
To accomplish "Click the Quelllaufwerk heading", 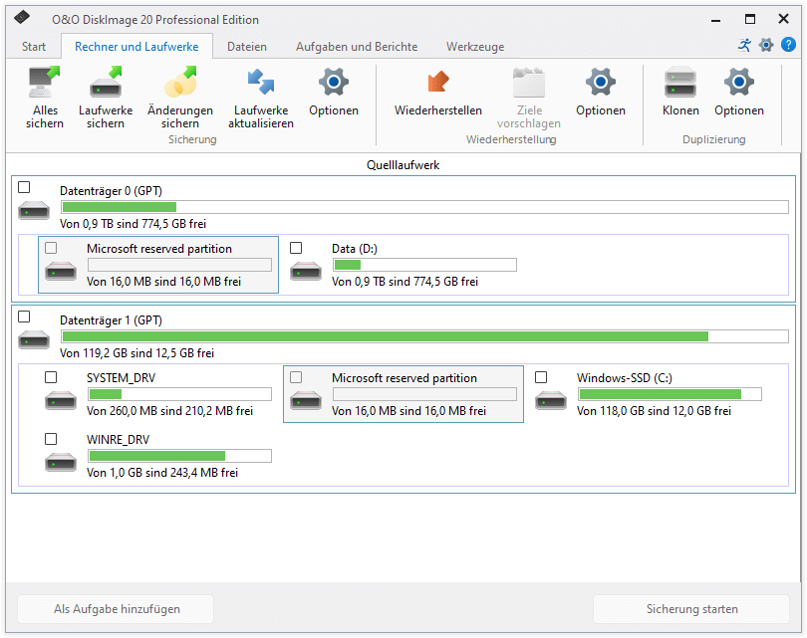I will coord(403,165).
